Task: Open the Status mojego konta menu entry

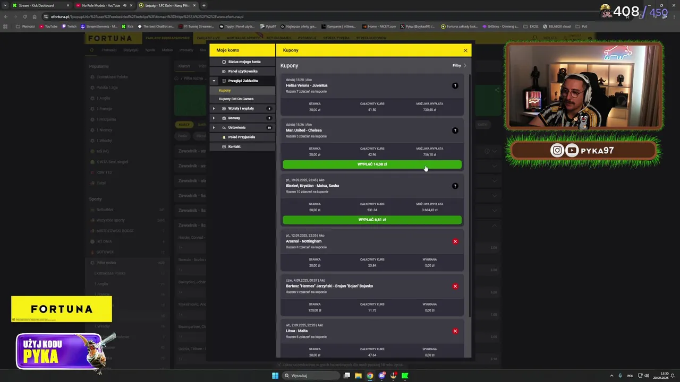Action: [242, 62]
